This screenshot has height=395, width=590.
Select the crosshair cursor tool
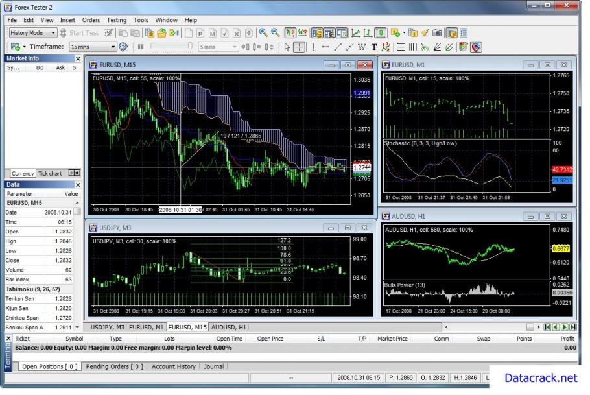tap(299, 47)
